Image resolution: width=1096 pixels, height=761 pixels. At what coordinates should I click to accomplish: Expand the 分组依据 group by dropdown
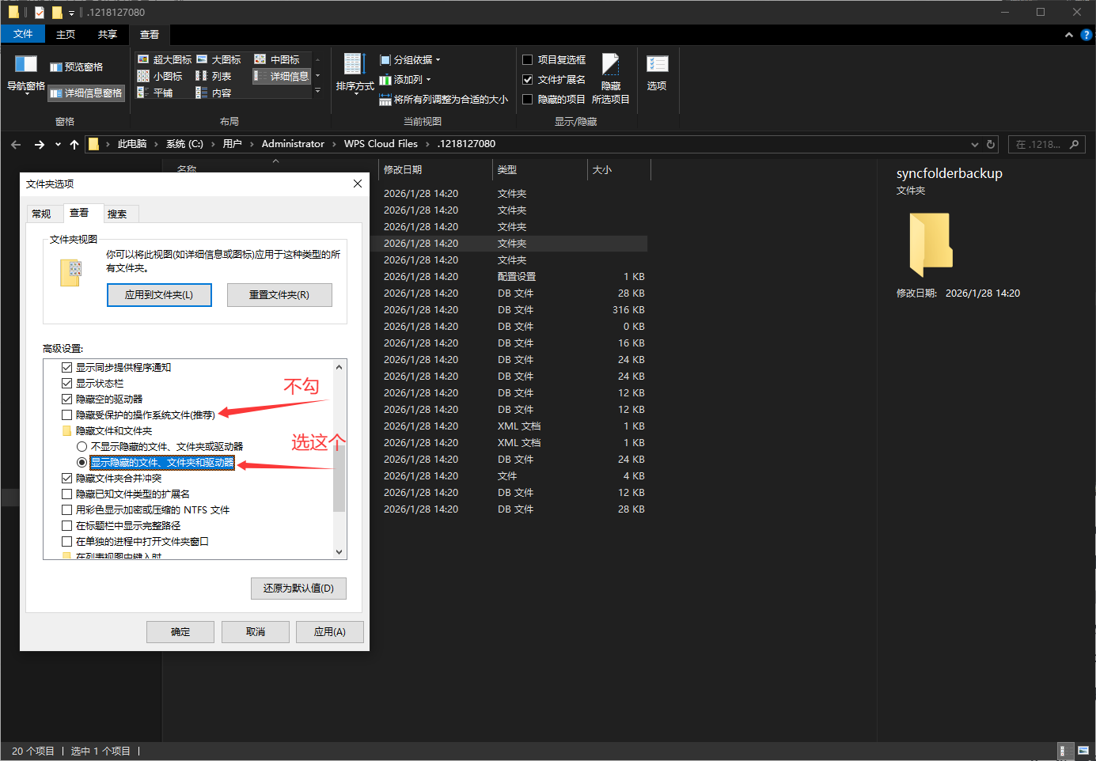click(410, 60)
